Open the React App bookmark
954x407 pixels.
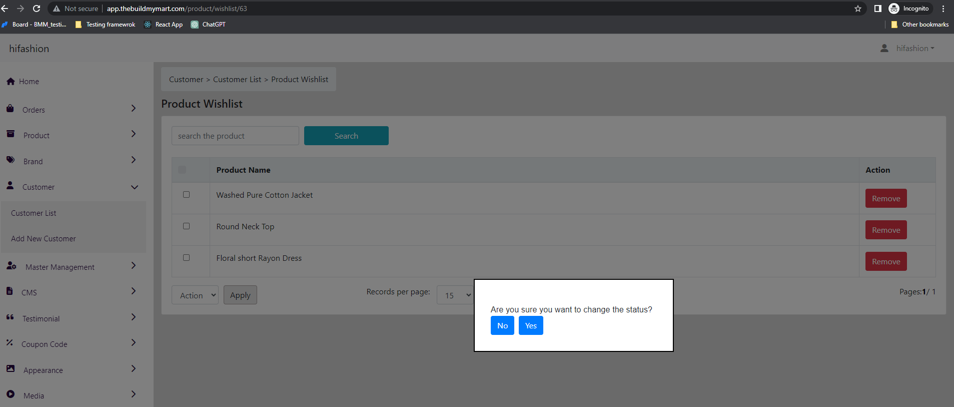point(163,25)
